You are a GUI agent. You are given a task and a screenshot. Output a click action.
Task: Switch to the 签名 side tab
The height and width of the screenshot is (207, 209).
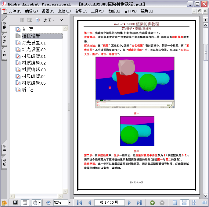point(4,40)
